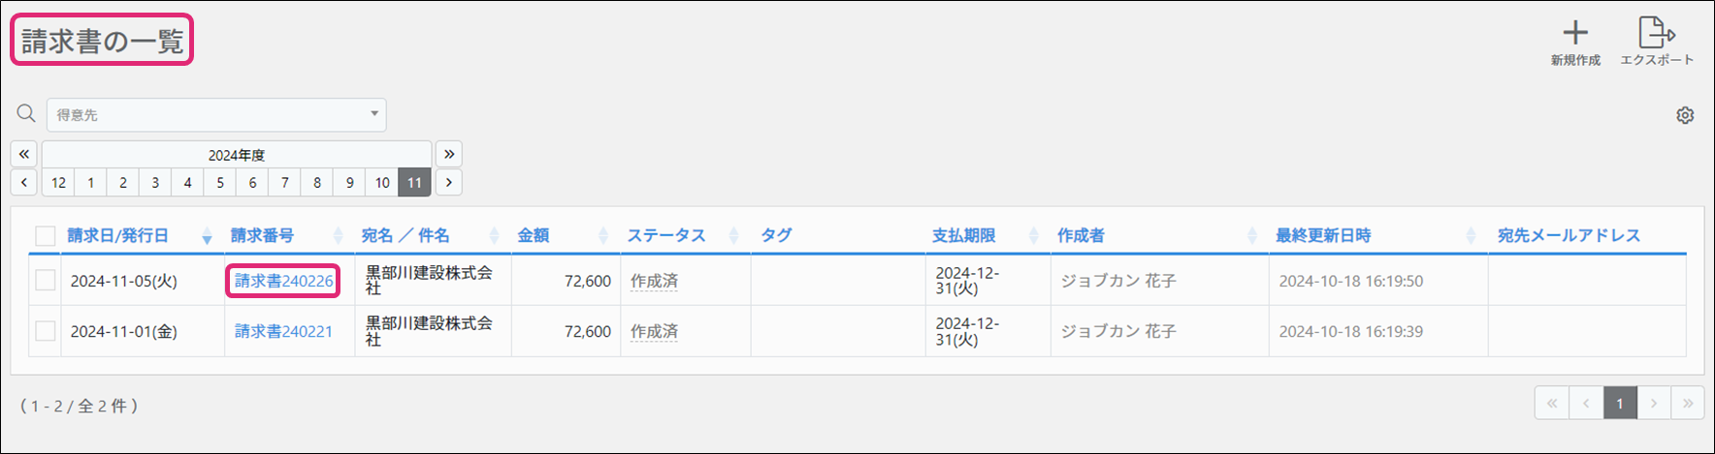Select month 5 tab
1715x454 pixels.
coord(220,182)
